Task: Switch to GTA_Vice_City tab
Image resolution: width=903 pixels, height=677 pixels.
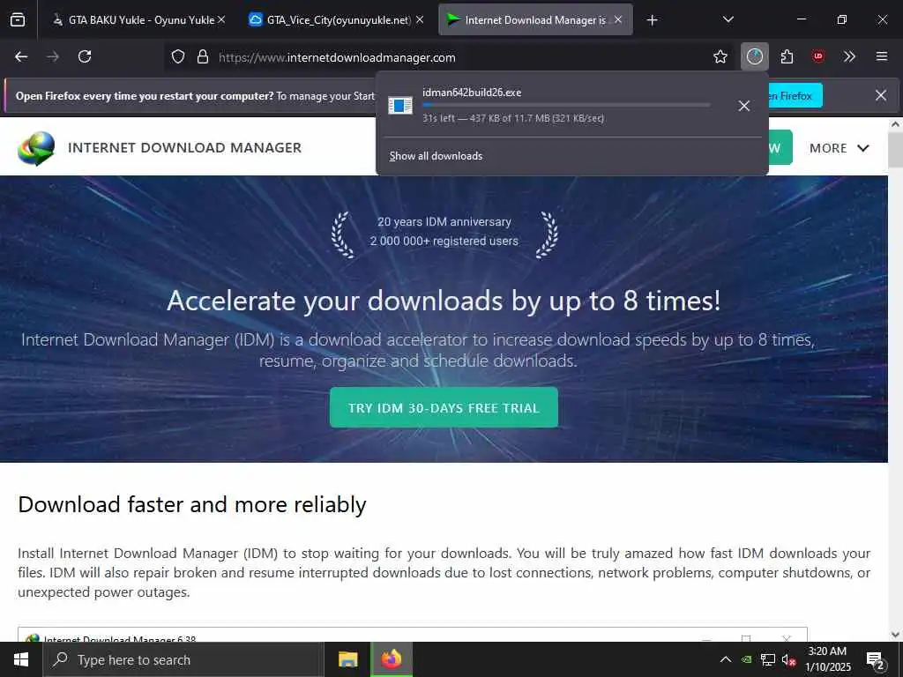Action: point(338,20)
